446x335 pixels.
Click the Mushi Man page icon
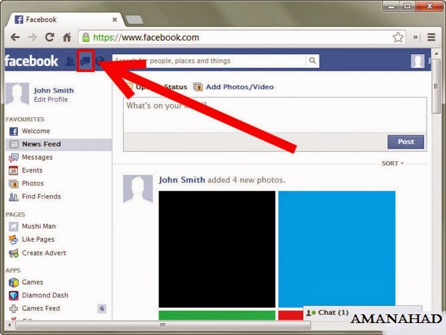13,226
